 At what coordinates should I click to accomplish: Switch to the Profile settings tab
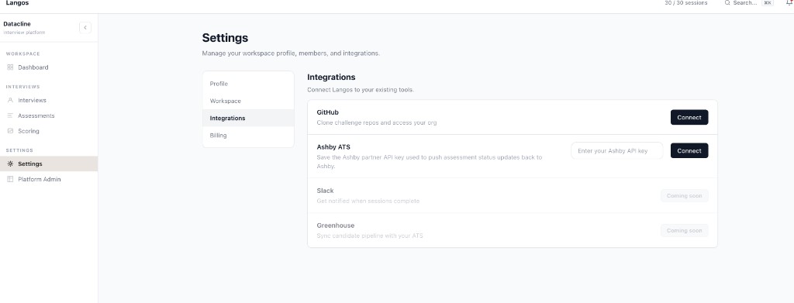tap(248, 84)
